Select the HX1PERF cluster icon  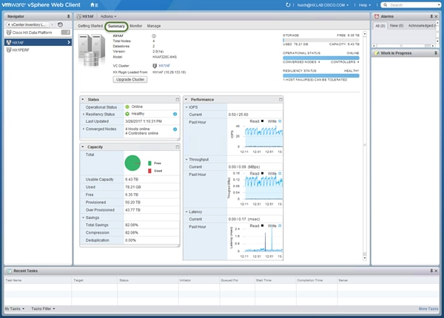click(9, 50)
